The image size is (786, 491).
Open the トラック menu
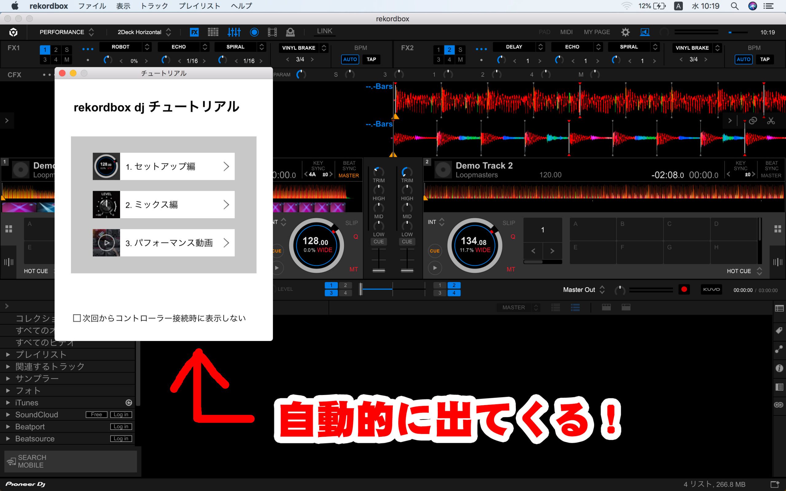(x=154, y=6)
